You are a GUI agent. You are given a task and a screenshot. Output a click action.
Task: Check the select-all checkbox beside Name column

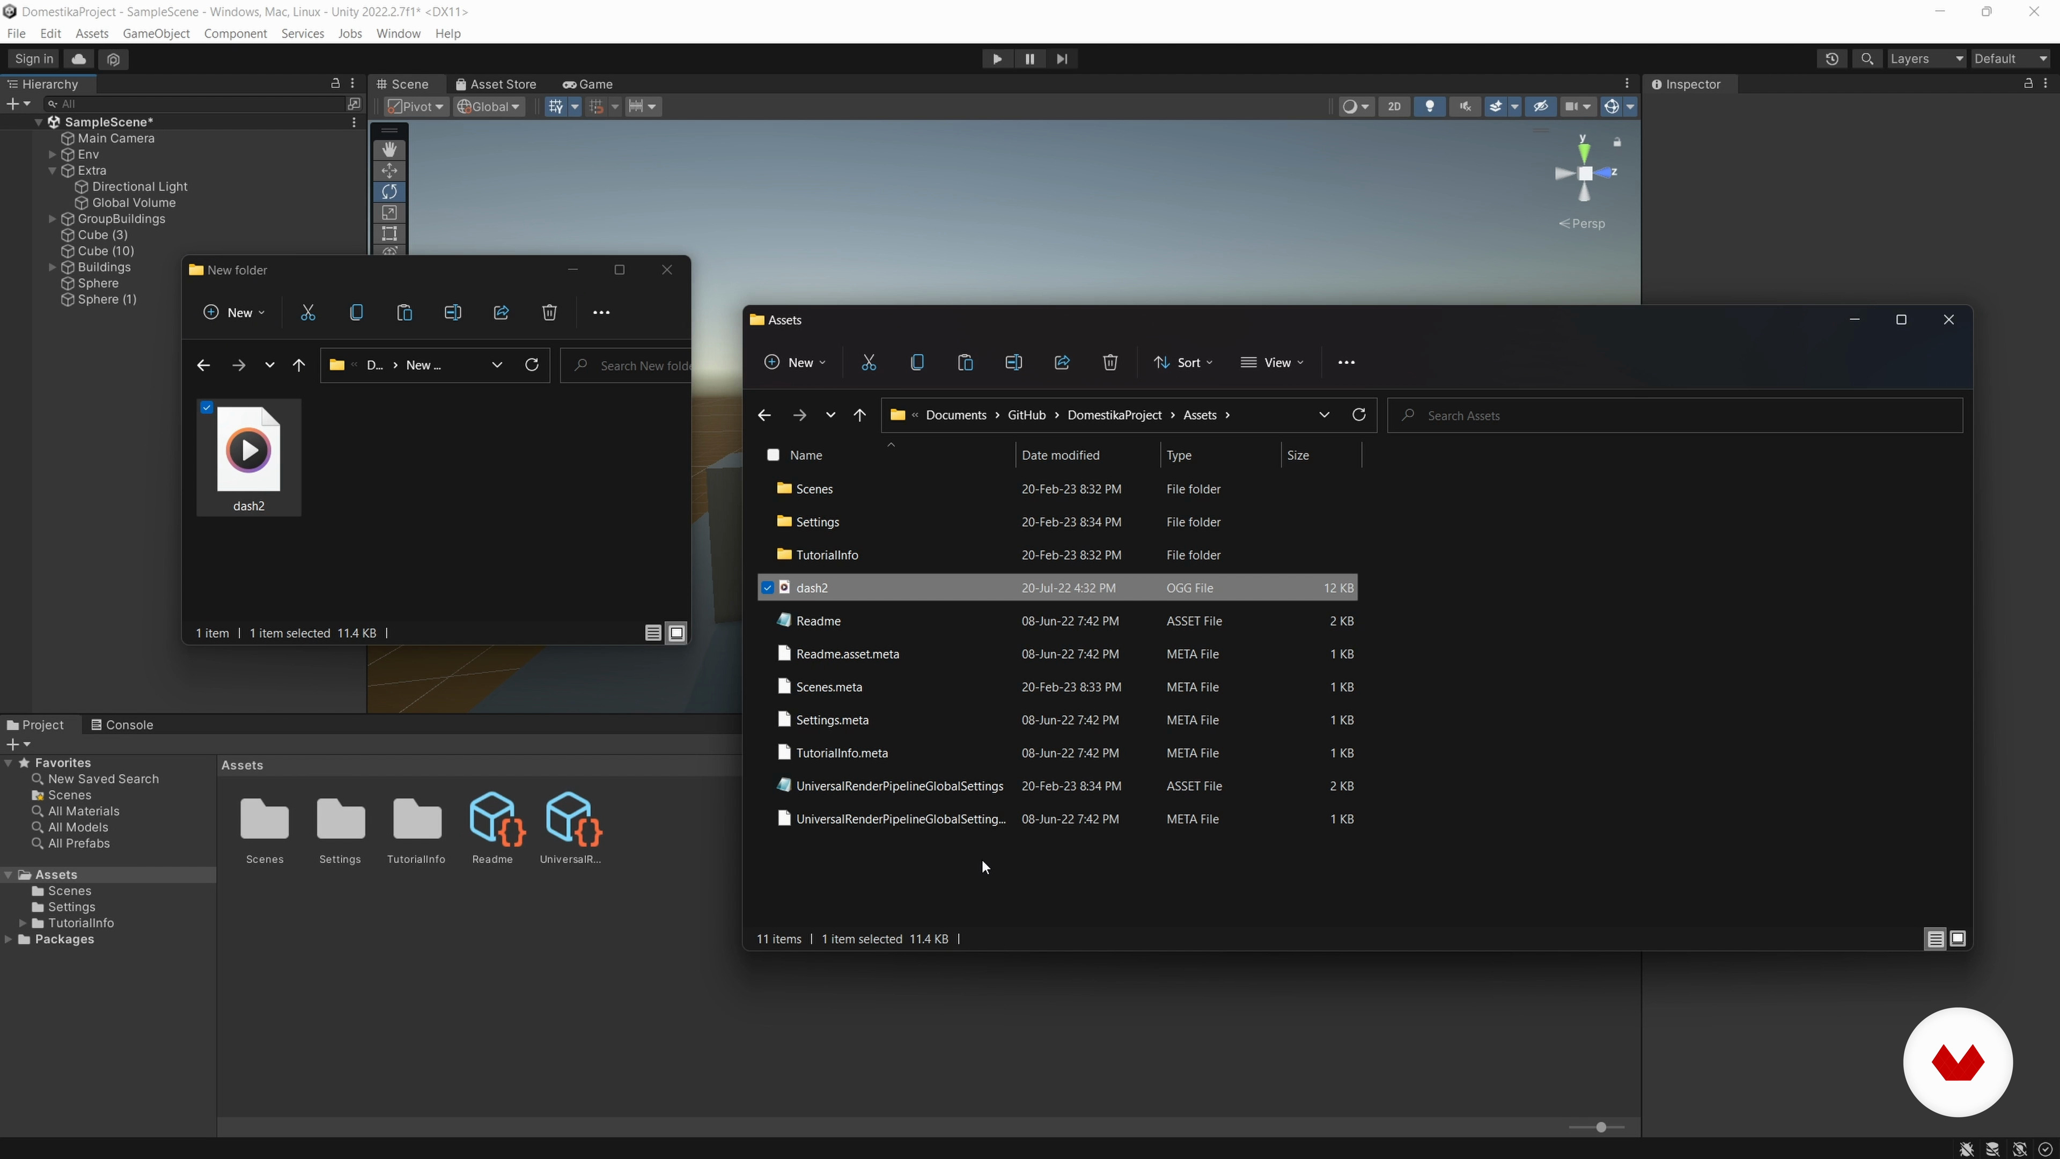[x=773, y=455]
